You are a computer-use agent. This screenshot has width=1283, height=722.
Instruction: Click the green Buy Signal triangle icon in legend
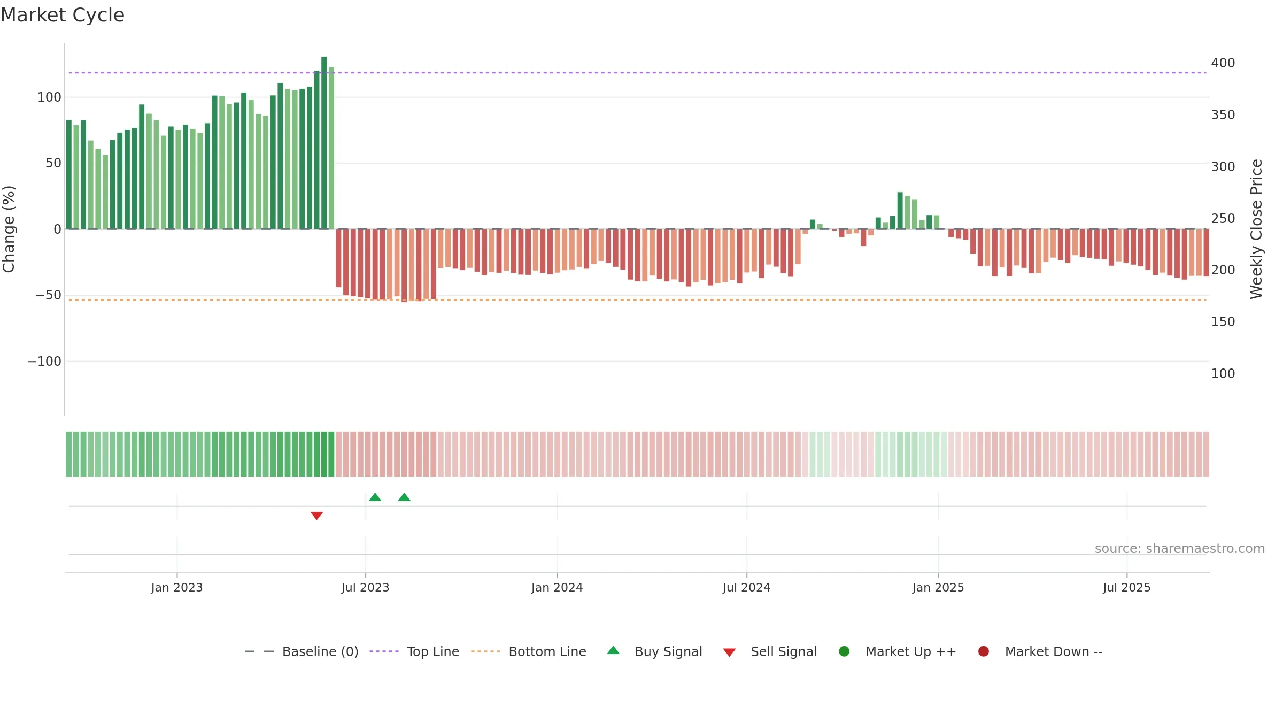point(613,650)
